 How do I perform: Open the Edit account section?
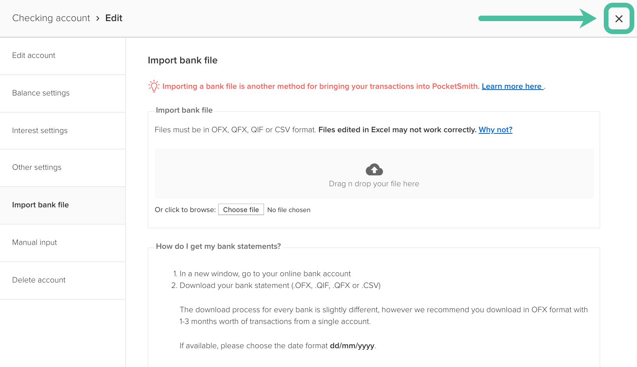tap(63, 56)
